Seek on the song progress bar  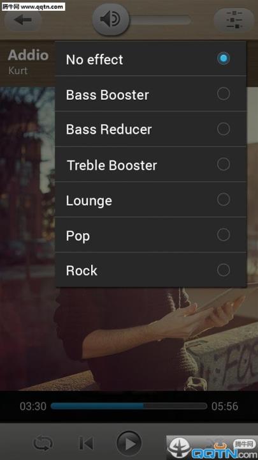[129, 406]
